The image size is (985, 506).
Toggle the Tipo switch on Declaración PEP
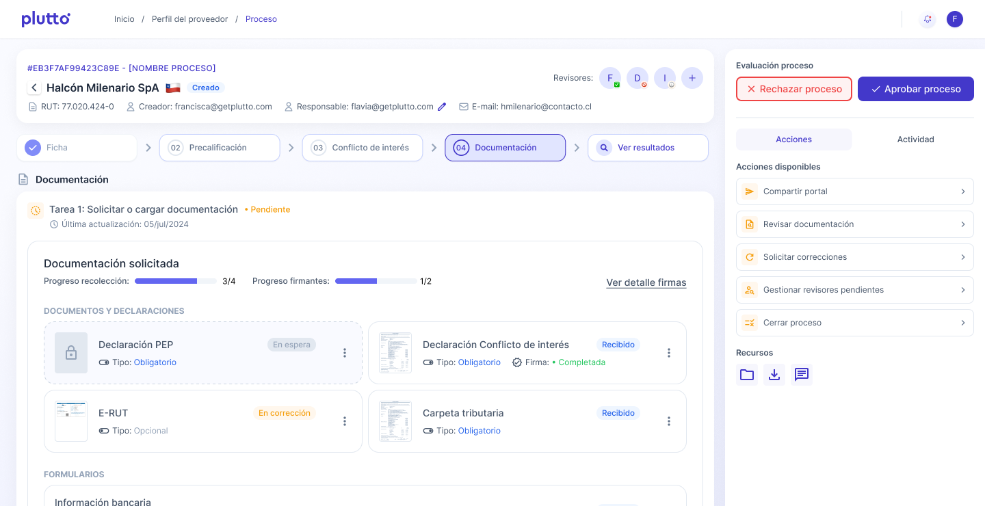point(104,362)
